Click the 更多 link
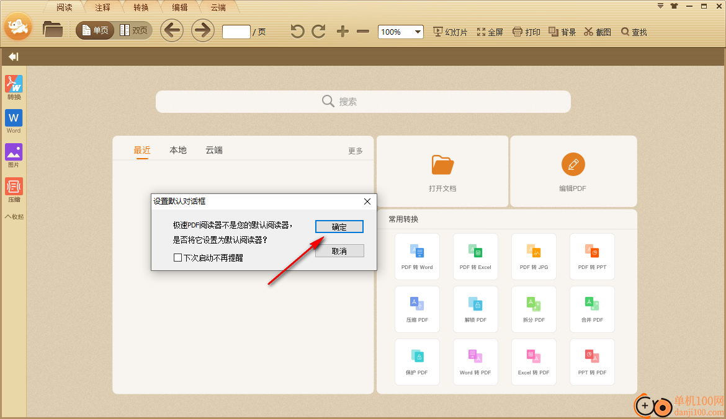Viewport: 726px width, 419px height. click(x=356, y=151)
